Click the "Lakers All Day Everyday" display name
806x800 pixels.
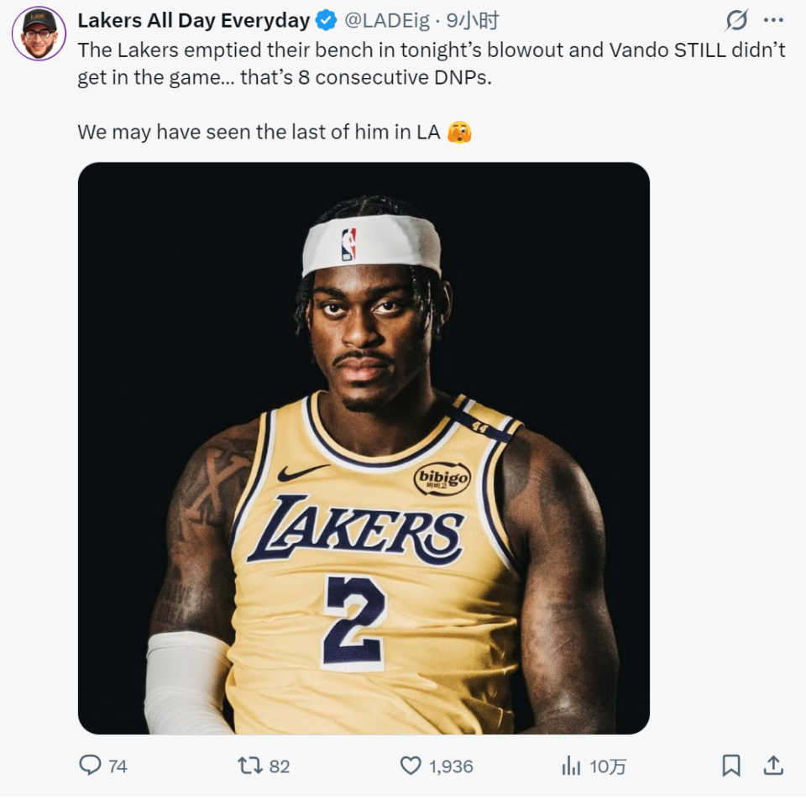tap(194, 20)
